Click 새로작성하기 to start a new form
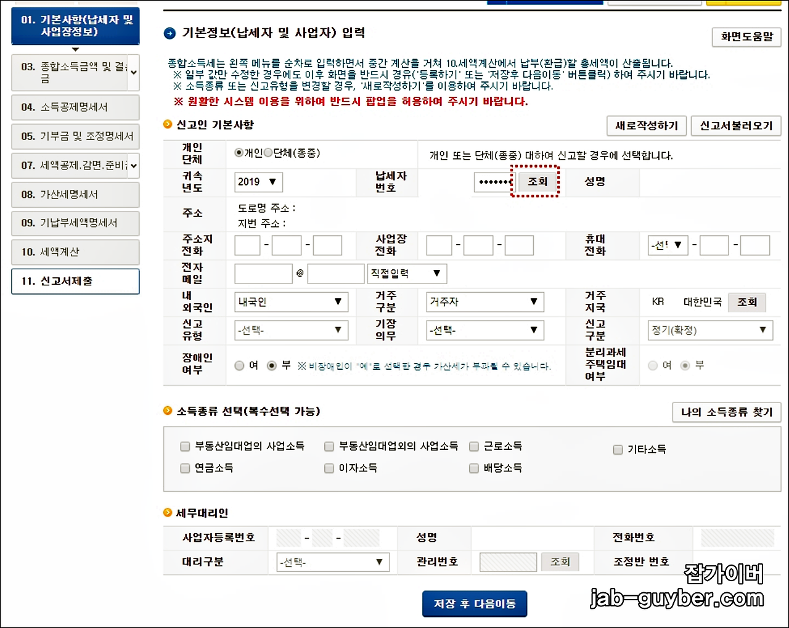 click(x=646, y=126)
